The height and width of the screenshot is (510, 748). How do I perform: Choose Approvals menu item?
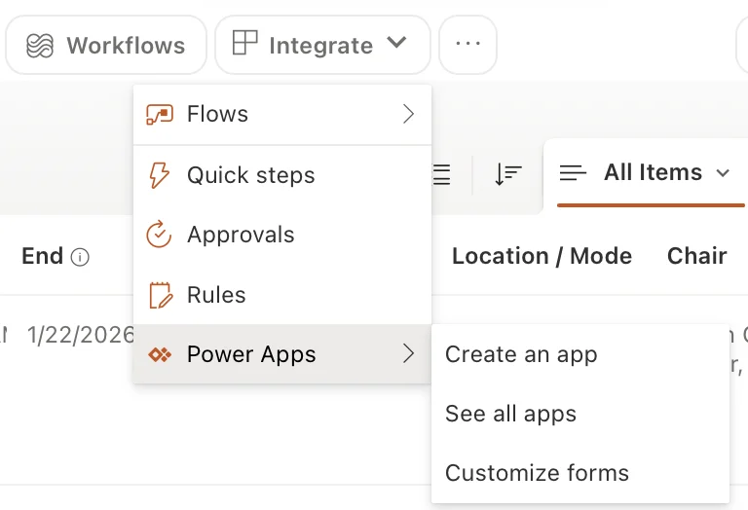[x=282, y=235]
